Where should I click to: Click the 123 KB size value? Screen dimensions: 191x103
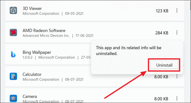click(162, 11)
